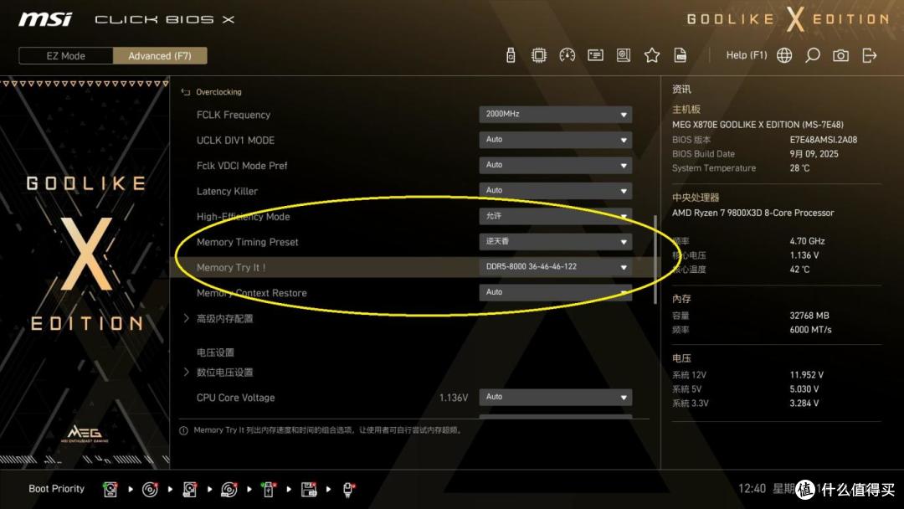Select the USB optical disc boot icon
The height and width of the screenshot is (509, 904).
click(x=229, y=490)
